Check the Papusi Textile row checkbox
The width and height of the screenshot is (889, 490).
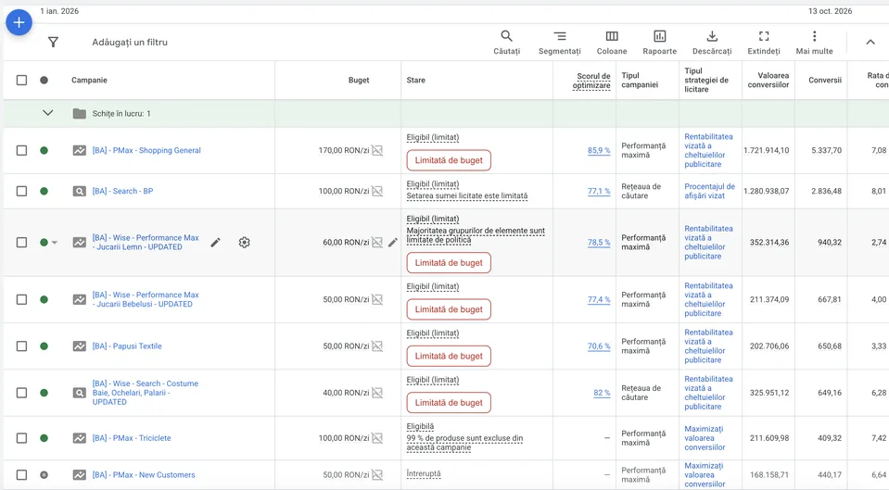(x=21, y=346)
